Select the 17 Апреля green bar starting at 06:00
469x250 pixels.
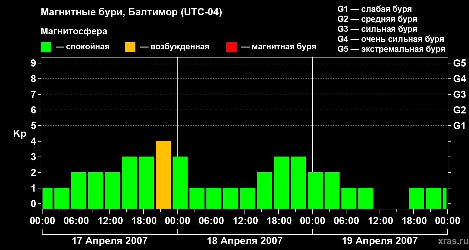pyautogui.click(x=79, y=191)
